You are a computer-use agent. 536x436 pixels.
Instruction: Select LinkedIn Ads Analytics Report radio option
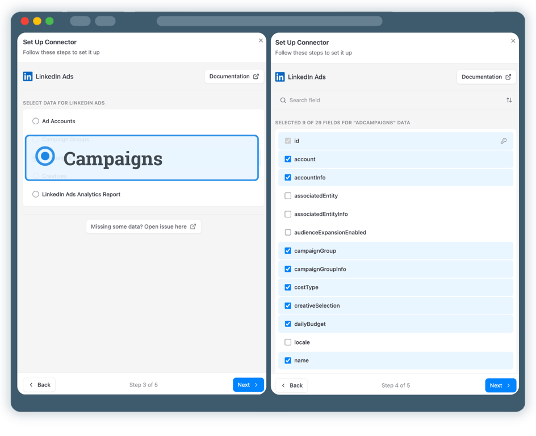pos(36,194)
